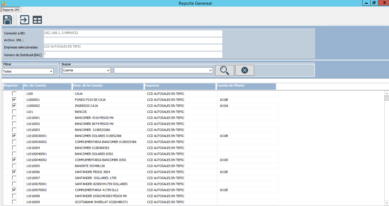Minimize the Reporte Genereal window
Viewport: 389px width, 206px height.
click(x=366, y=3)
